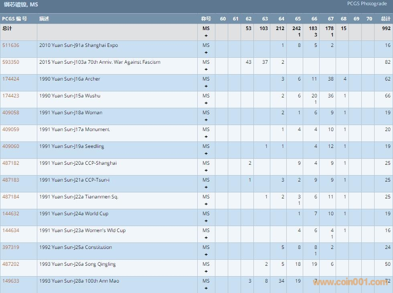
Task: Select the grade 67 column header
Action: [x=330, y=19]
